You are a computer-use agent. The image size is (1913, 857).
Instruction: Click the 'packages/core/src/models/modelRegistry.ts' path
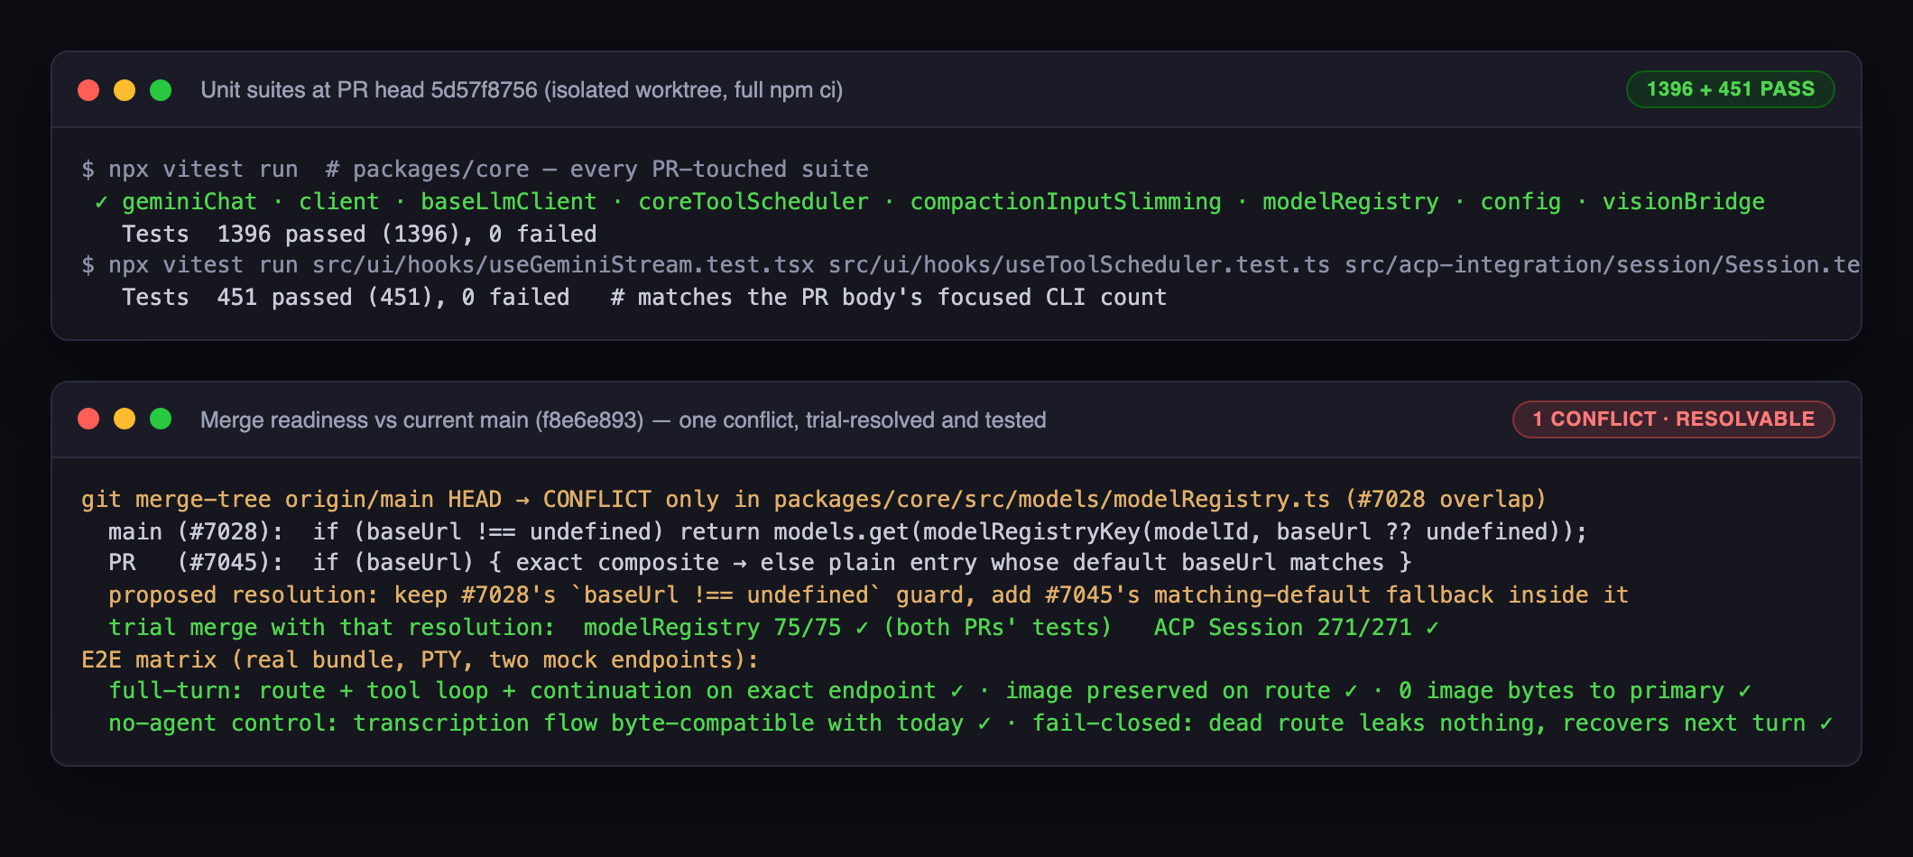tap(1052, 500)
